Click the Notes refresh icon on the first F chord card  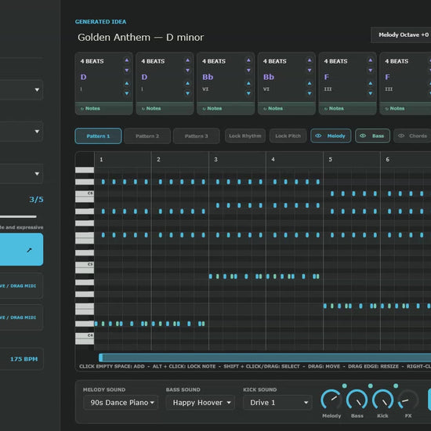[326, 109]
